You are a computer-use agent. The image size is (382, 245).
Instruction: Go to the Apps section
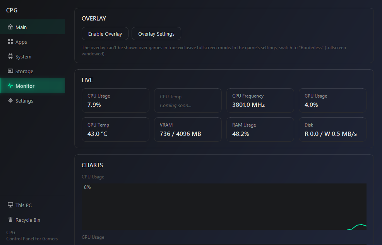click(x=33, y=42)
